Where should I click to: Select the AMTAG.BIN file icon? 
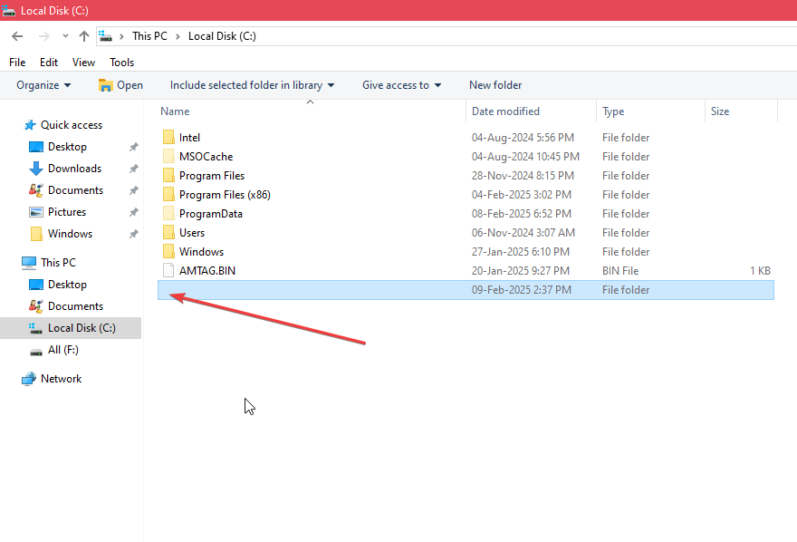[x=168, y=271]
